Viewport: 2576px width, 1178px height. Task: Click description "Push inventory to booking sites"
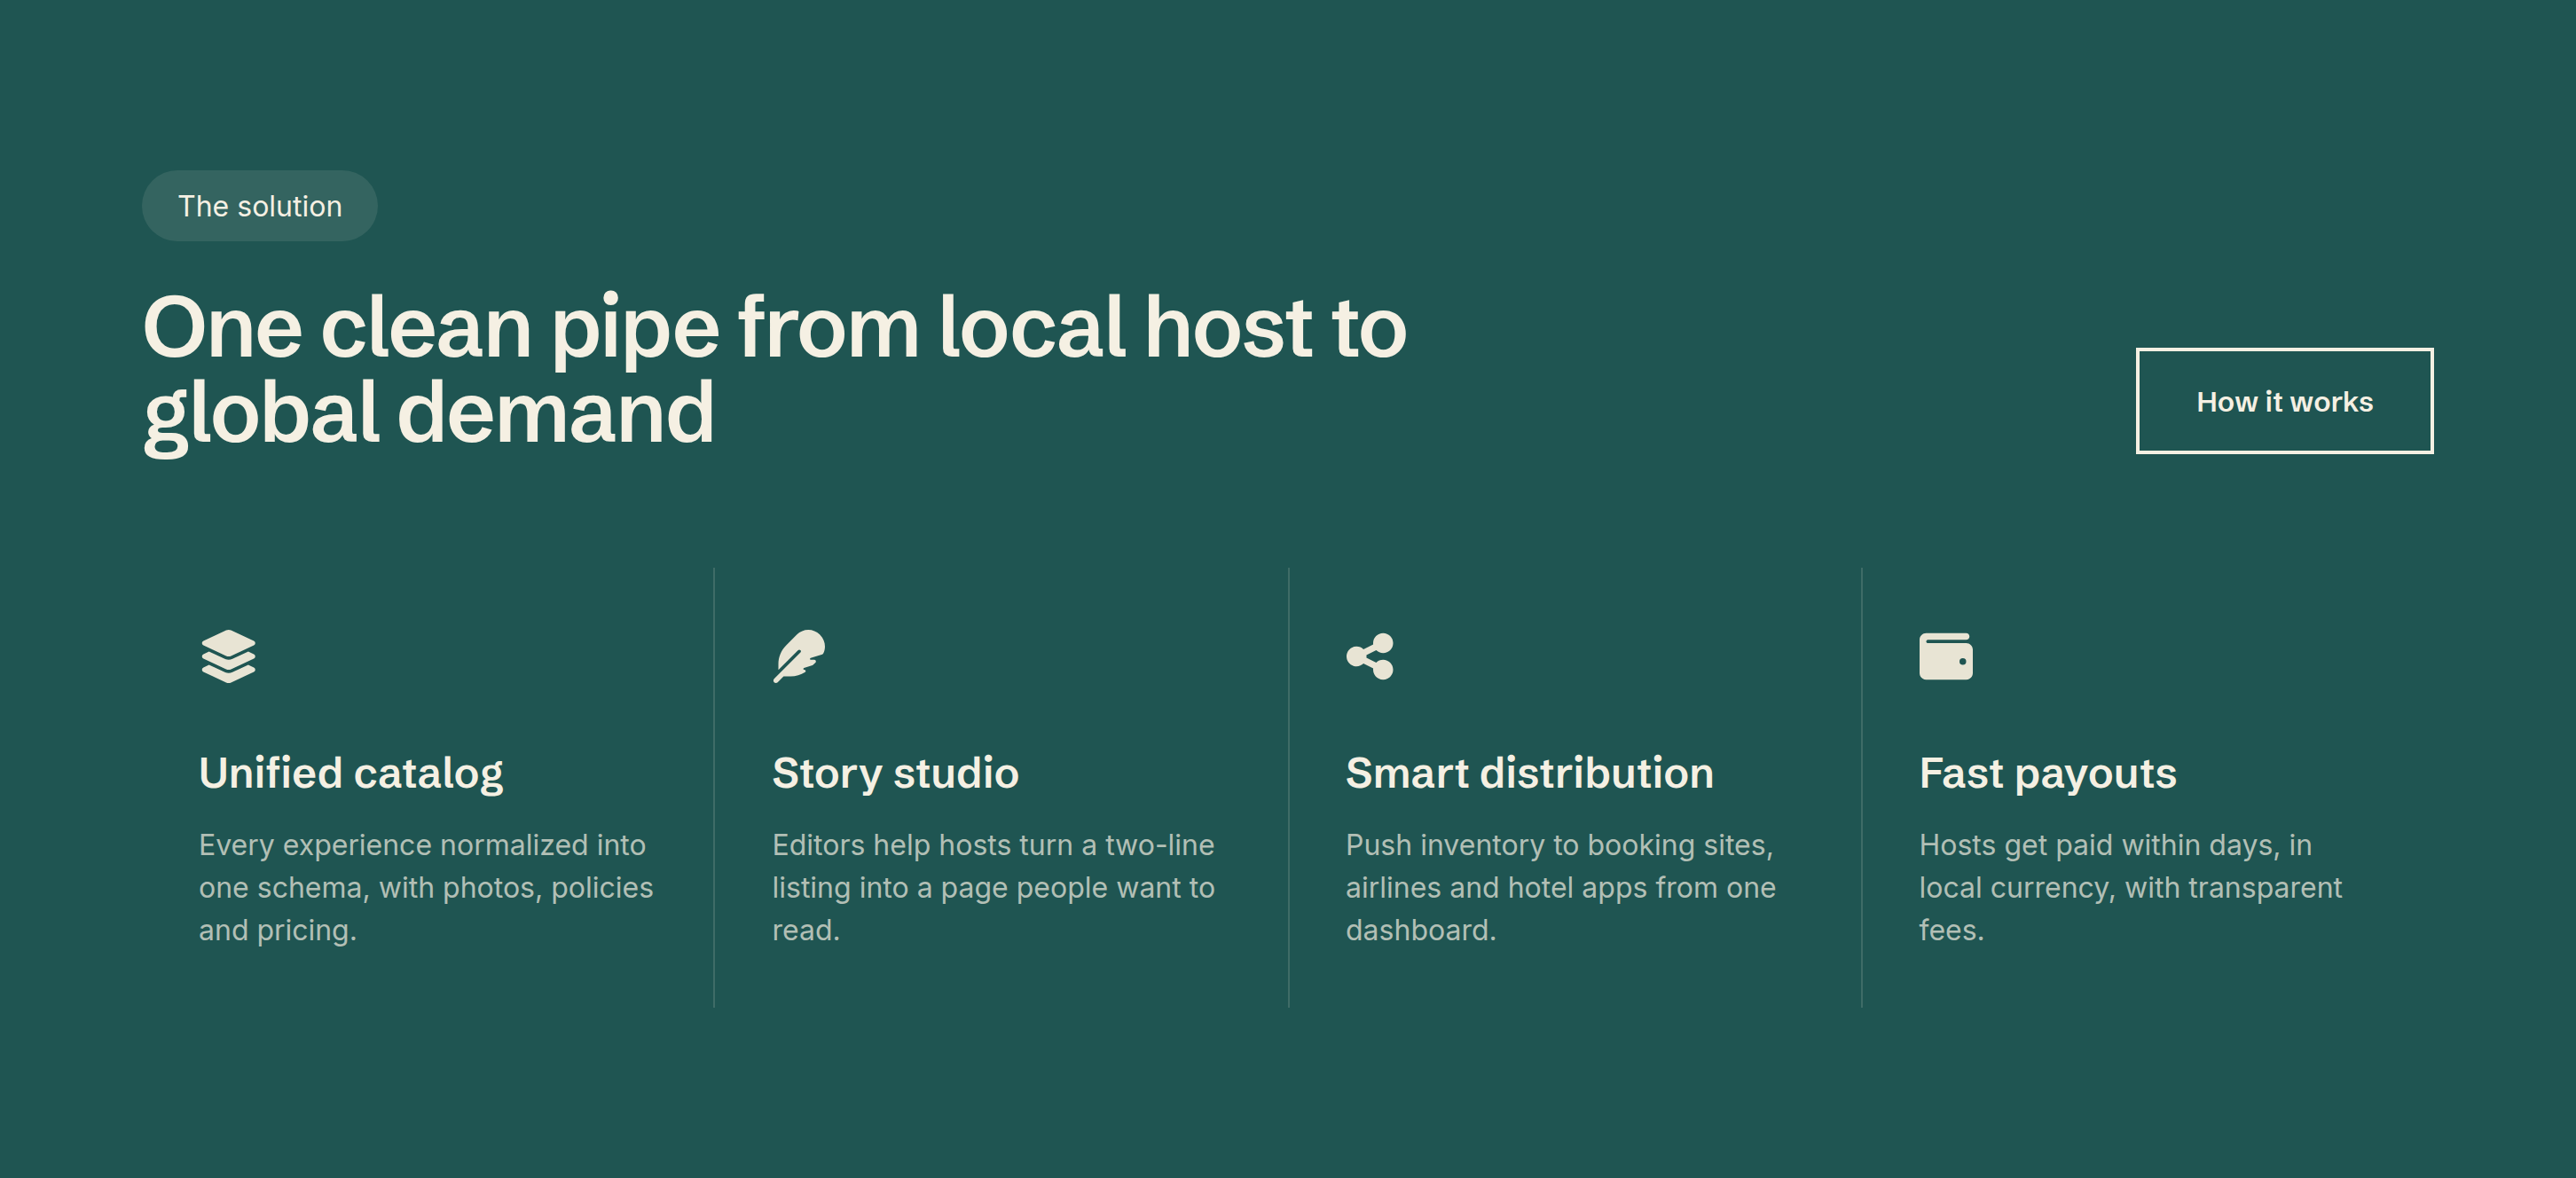coord(1560,887)
